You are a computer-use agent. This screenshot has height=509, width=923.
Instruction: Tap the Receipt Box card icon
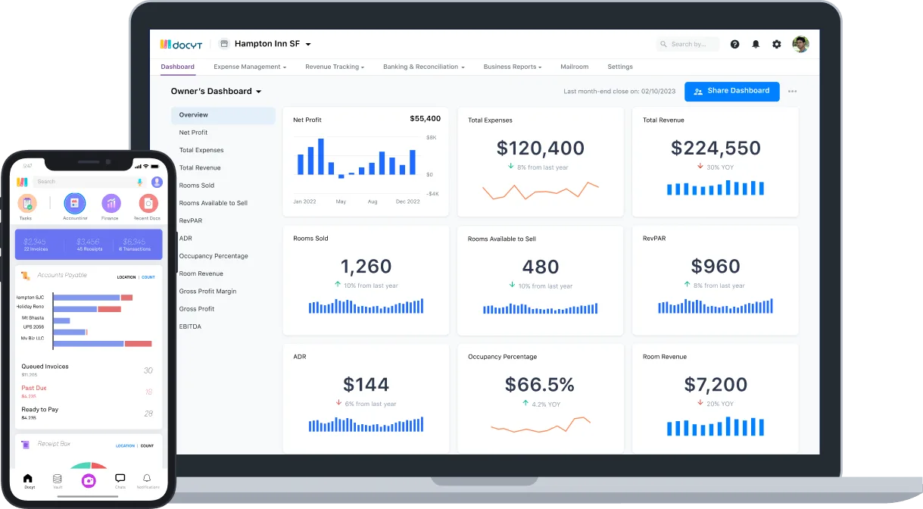coord(26,445)
